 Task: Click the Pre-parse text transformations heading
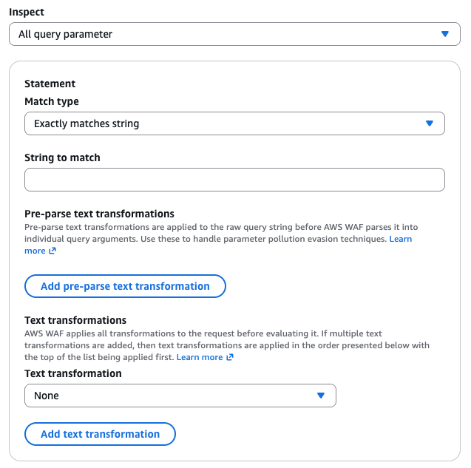click(99, 214)
